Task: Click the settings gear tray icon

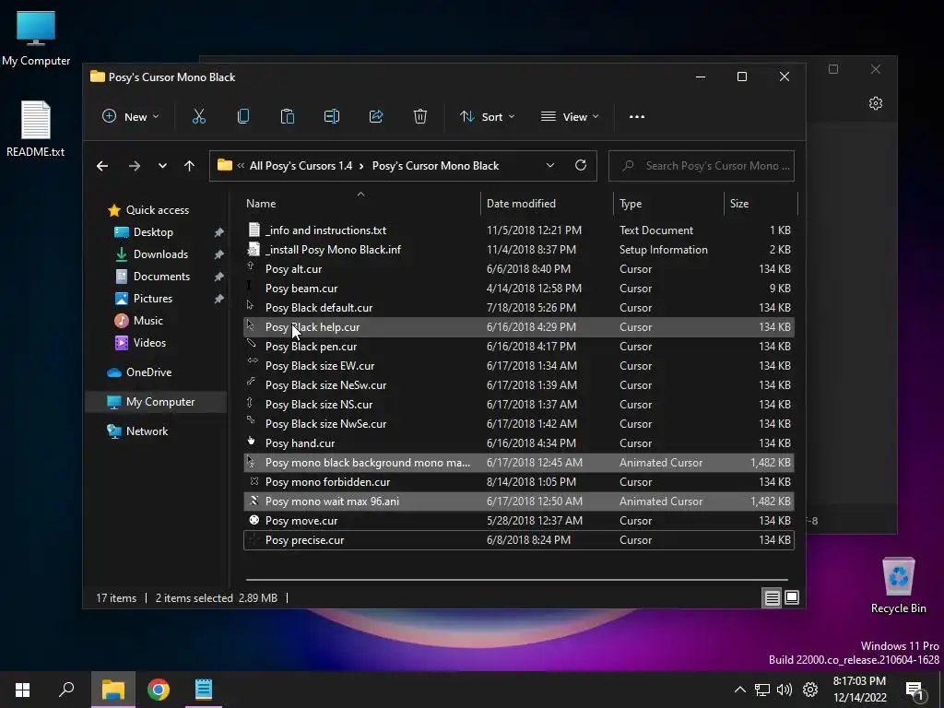Action: (810, 690)
